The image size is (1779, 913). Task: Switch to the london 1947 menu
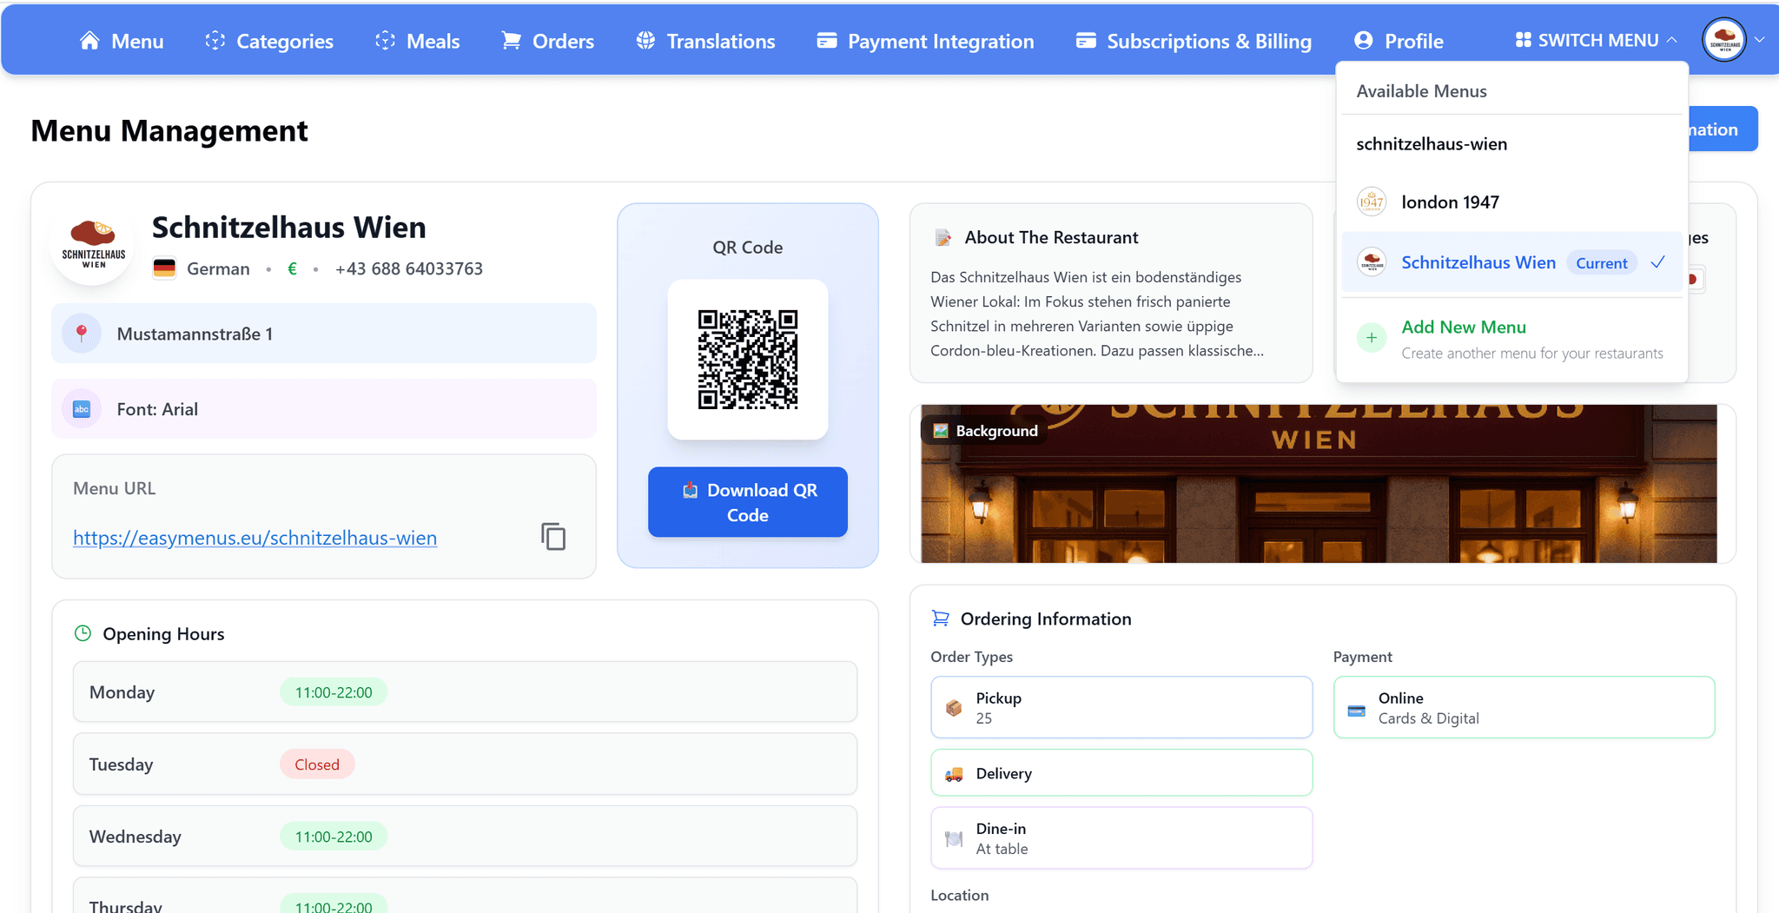1450,202
